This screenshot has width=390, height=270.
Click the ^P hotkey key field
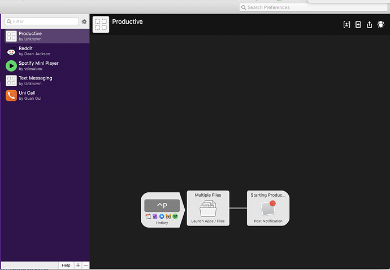pyautogui.click(x=162, y=206)
